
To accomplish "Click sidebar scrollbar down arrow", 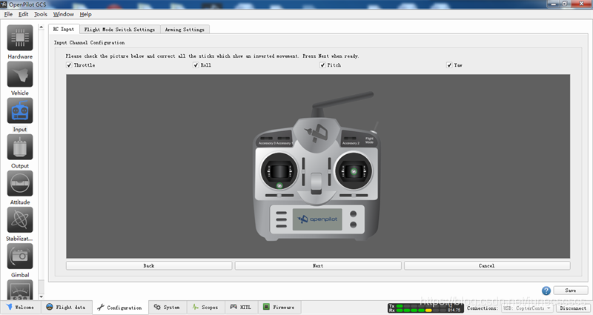I will [42, 297].
